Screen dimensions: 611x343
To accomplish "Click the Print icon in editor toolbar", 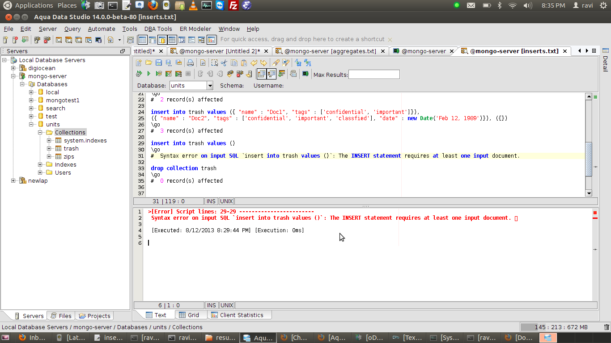I will coord(190,63).
